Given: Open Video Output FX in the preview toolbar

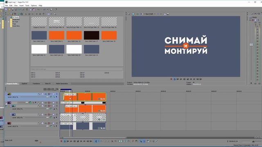Looking at the screenshot, I should (138, 14).
